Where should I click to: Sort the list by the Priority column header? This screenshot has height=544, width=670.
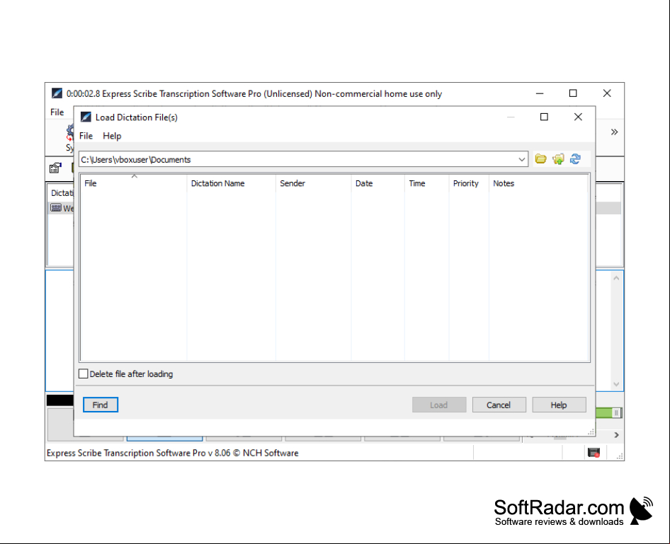pyautogui.click(x=469, y=183)
